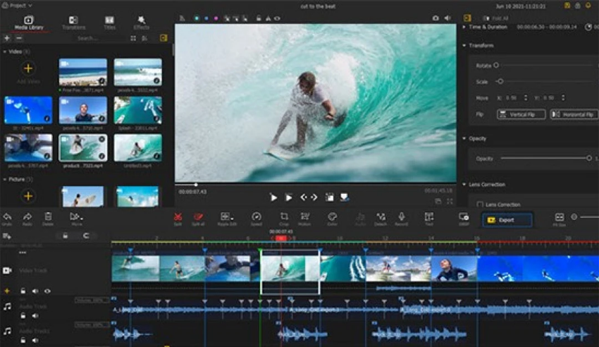This screenshot has width=599, height=347.
Task: Take a snapshot with the camera icon
Action: coord(436,18)
